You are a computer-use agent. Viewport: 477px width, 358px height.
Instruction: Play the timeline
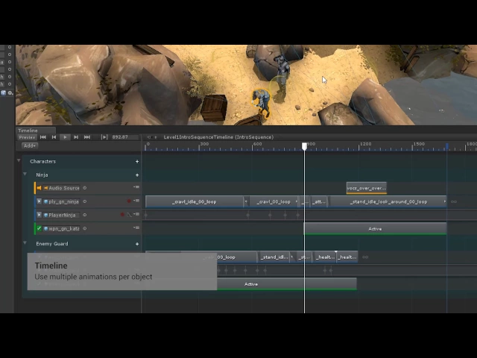pyautogui.click(x=65, y=137)
